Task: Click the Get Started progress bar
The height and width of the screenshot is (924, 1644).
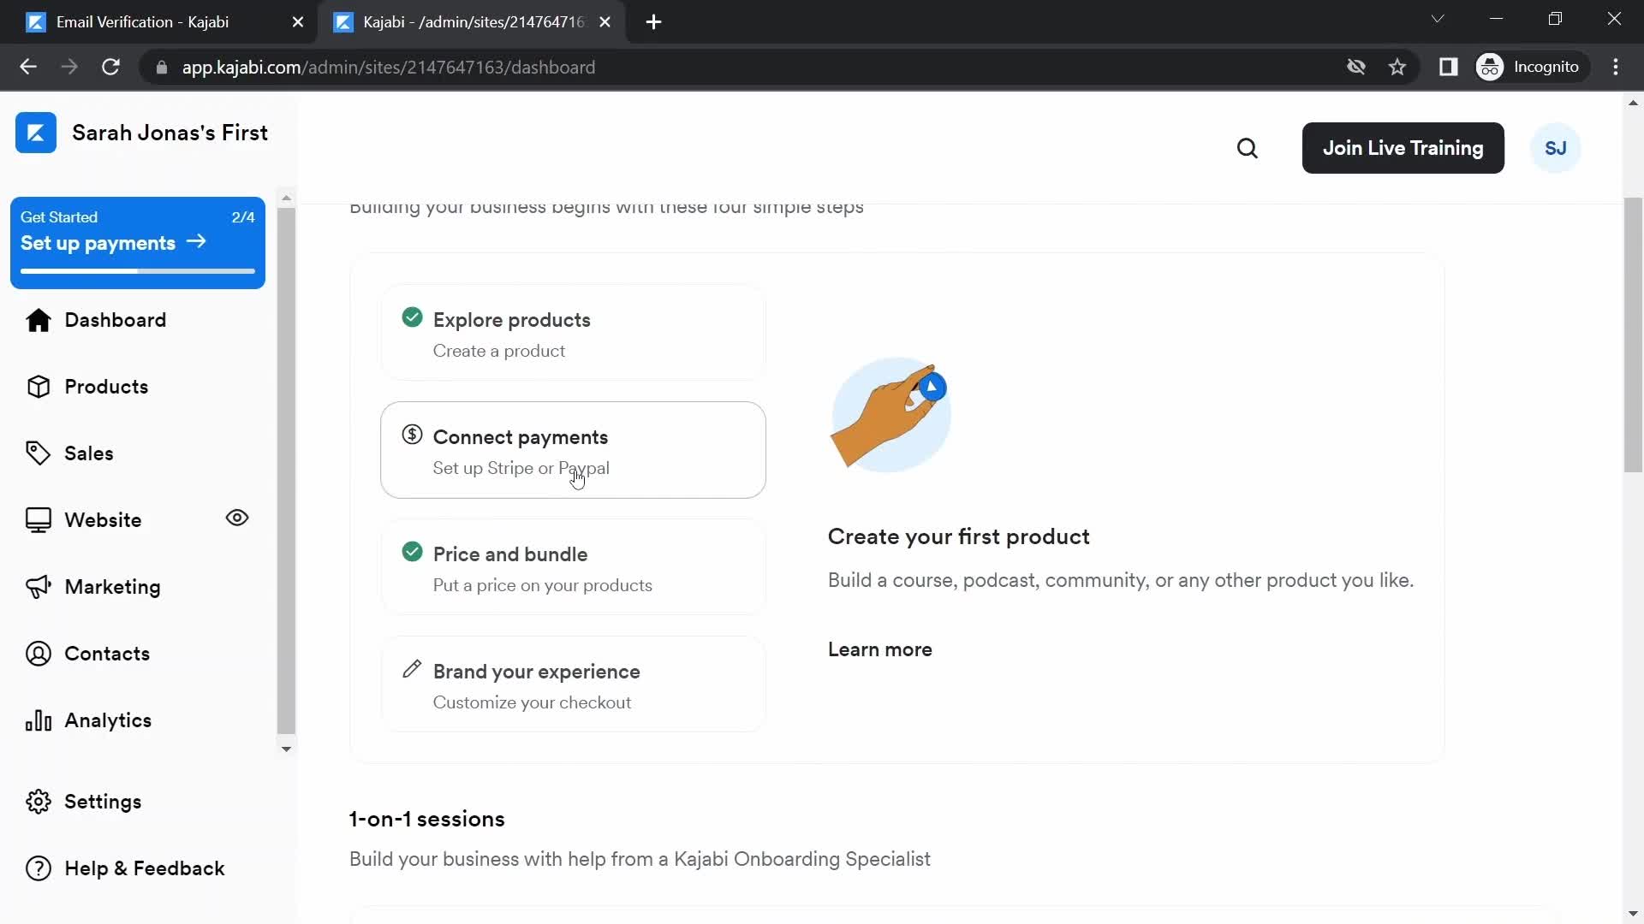Action: 138,271
